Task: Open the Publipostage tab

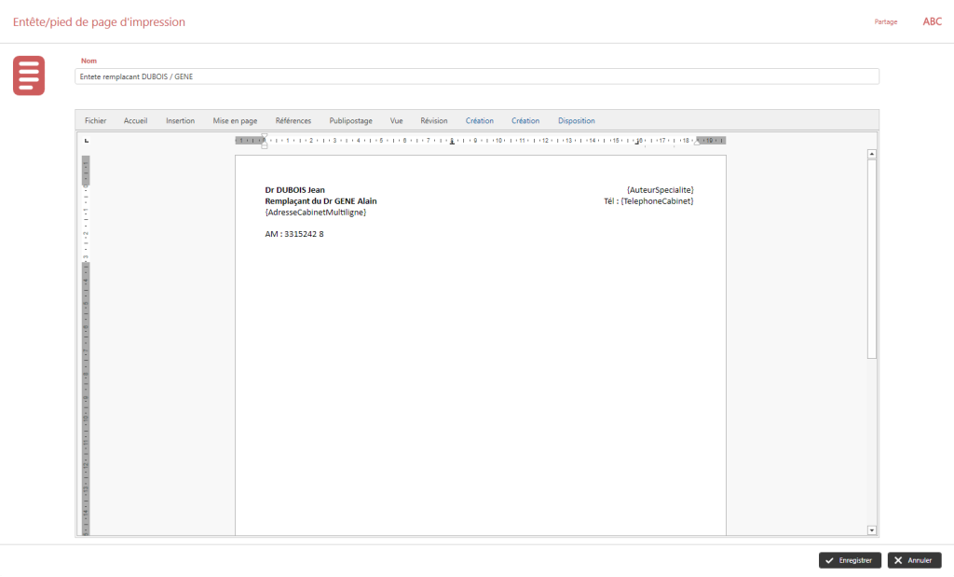Action: [x=350, y=120]
